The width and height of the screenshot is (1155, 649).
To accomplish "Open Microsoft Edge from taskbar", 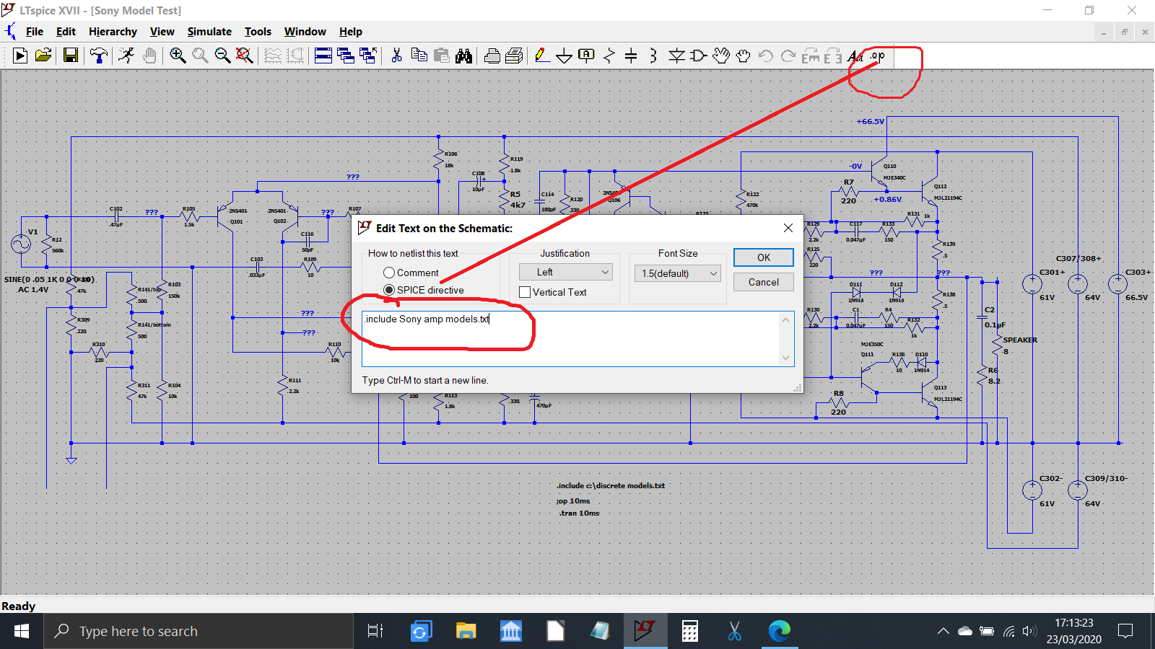I will tap(780, 631).
